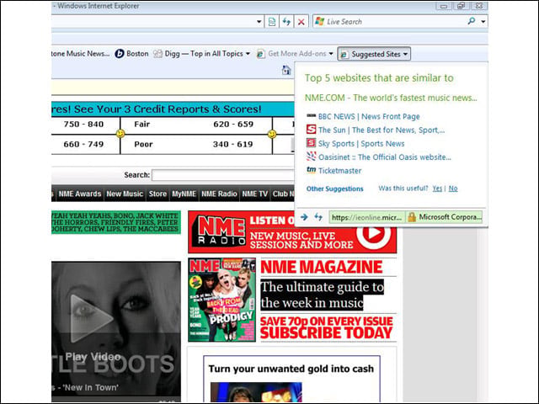
Task: Click the Credit Reports & Scores banner
Action: pos(173,109)
